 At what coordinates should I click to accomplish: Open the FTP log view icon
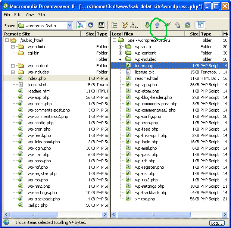click(x=101, y=25)
